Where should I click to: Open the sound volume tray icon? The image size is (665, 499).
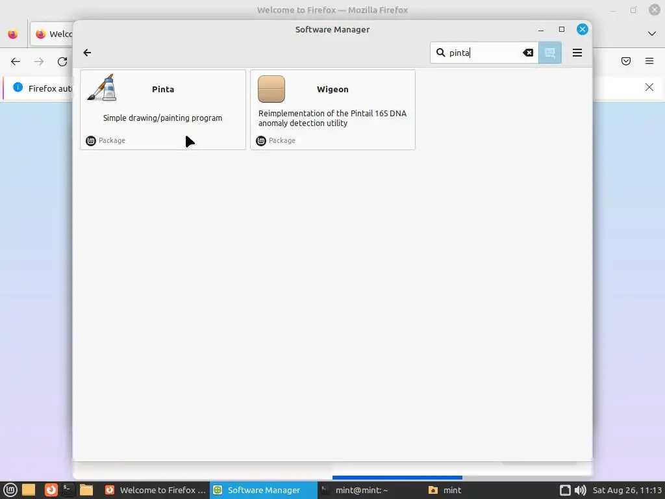[x=580, y=490]
